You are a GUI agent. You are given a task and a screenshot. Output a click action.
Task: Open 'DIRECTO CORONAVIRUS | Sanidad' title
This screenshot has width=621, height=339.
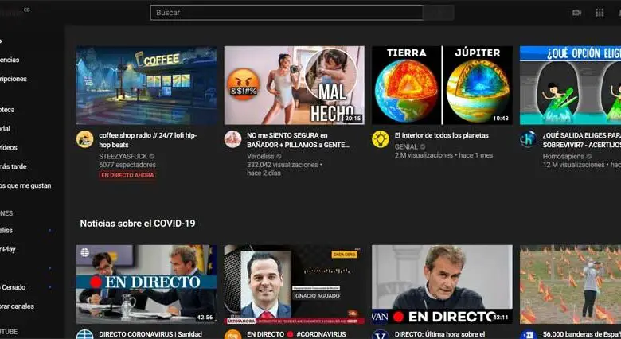click(x=150, y=334)
